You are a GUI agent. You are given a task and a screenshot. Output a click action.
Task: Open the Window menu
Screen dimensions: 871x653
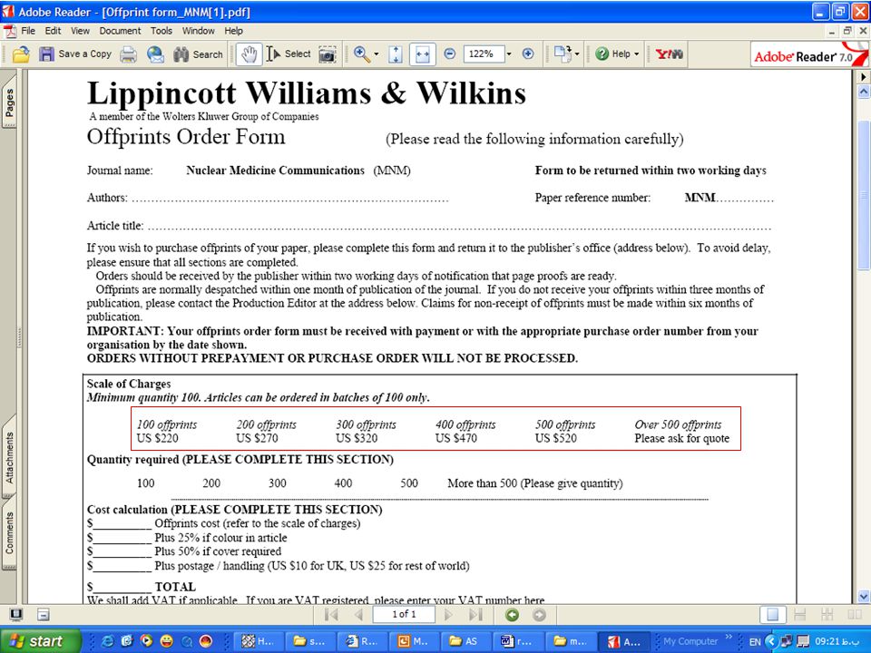click(x=199, y=31)
